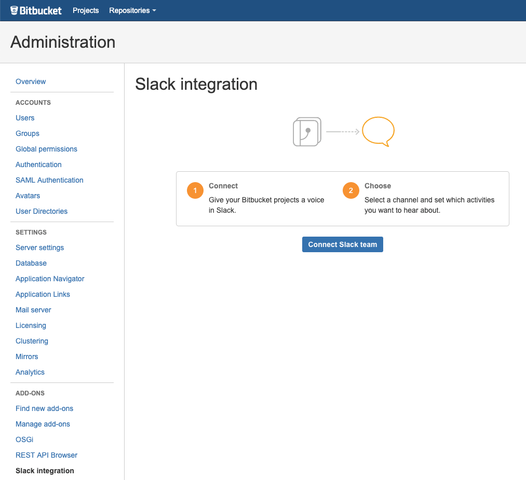Screen dimensions: 526x480
Task: Click the repository illustration icon
Action: (x=307, y=132)
